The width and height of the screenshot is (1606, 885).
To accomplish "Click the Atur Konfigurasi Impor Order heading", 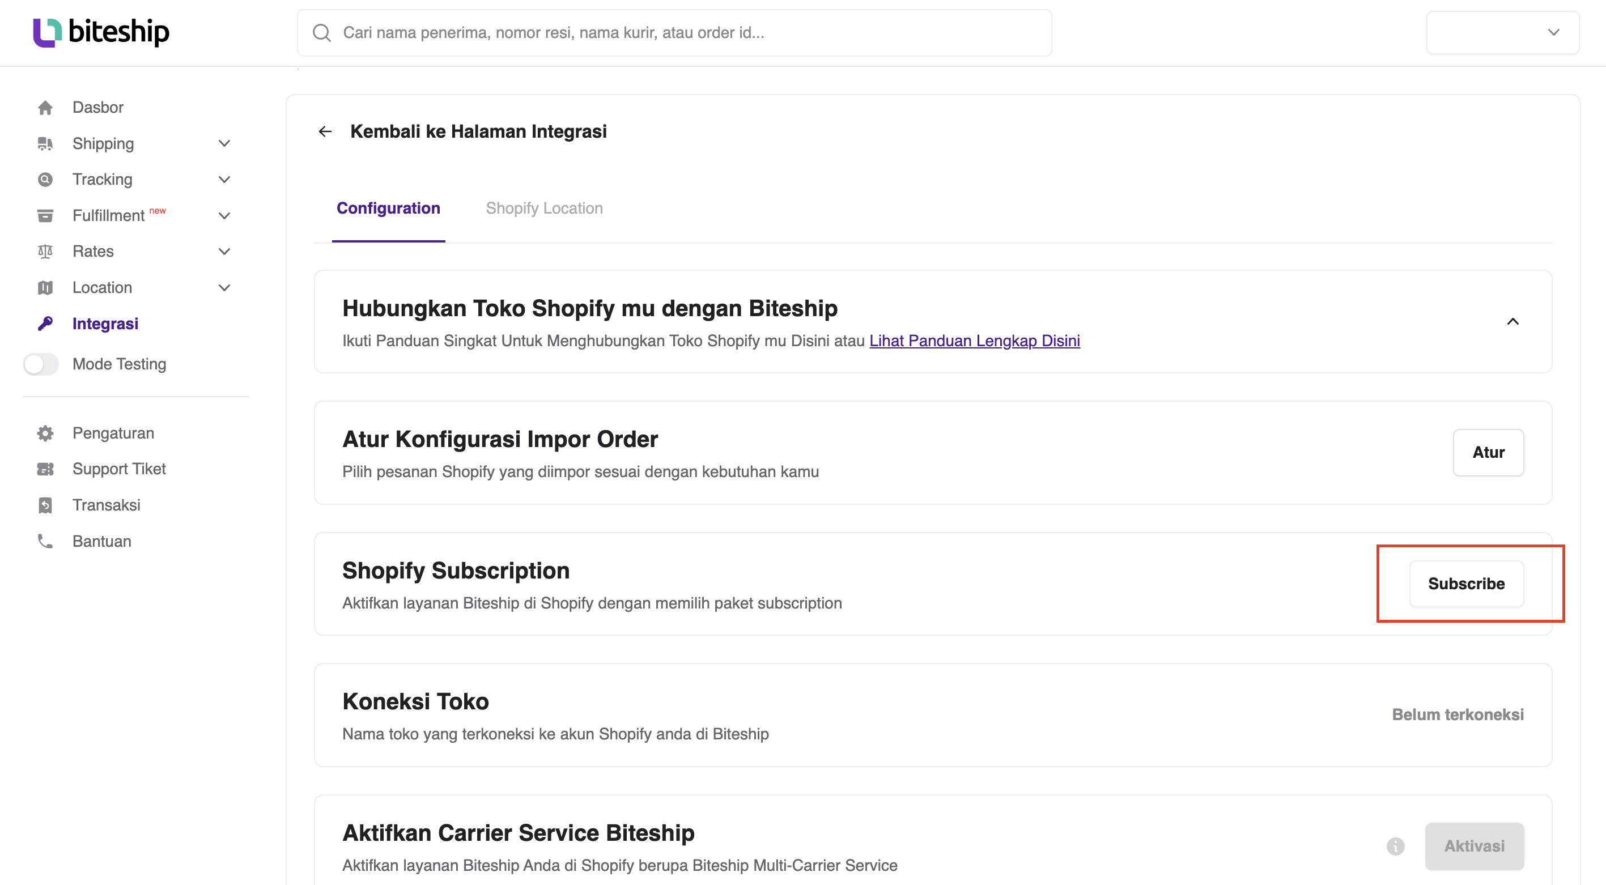I will [500, 439].
